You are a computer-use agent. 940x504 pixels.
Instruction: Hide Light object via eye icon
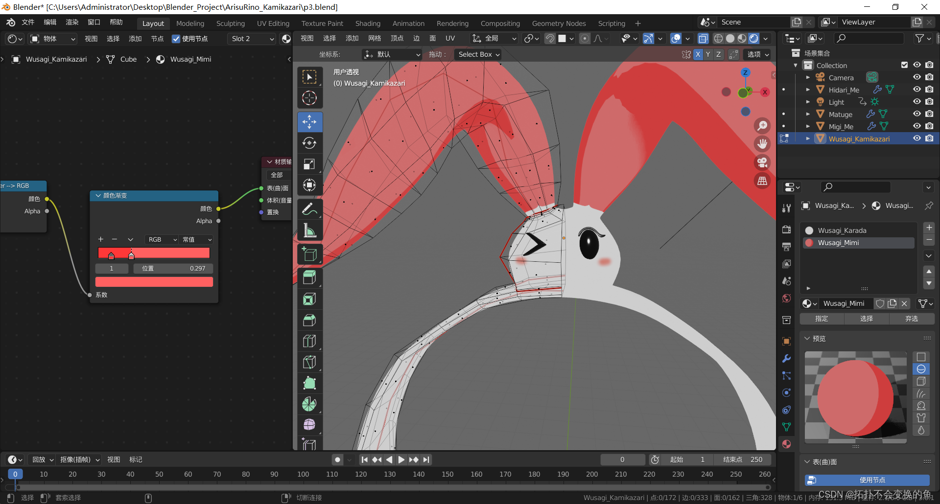pos(916,102)
